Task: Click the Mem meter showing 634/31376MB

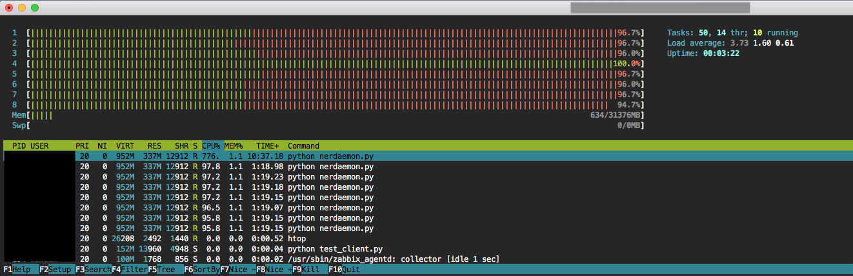Action: click(336, 115)
